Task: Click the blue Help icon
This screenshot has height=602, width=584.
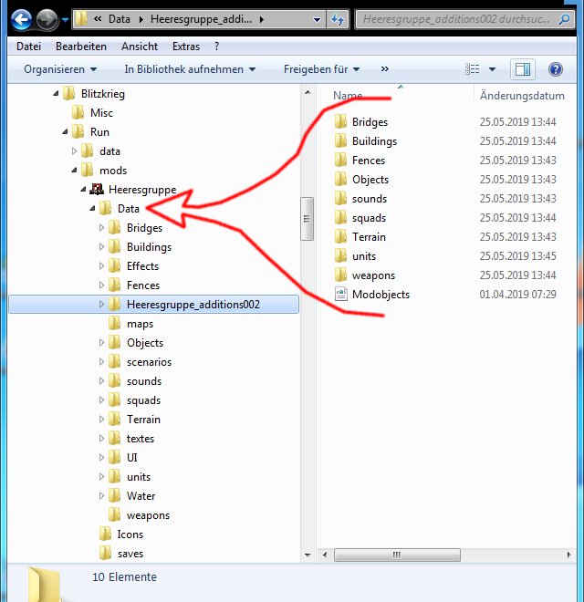Action: tap(556, 69)
